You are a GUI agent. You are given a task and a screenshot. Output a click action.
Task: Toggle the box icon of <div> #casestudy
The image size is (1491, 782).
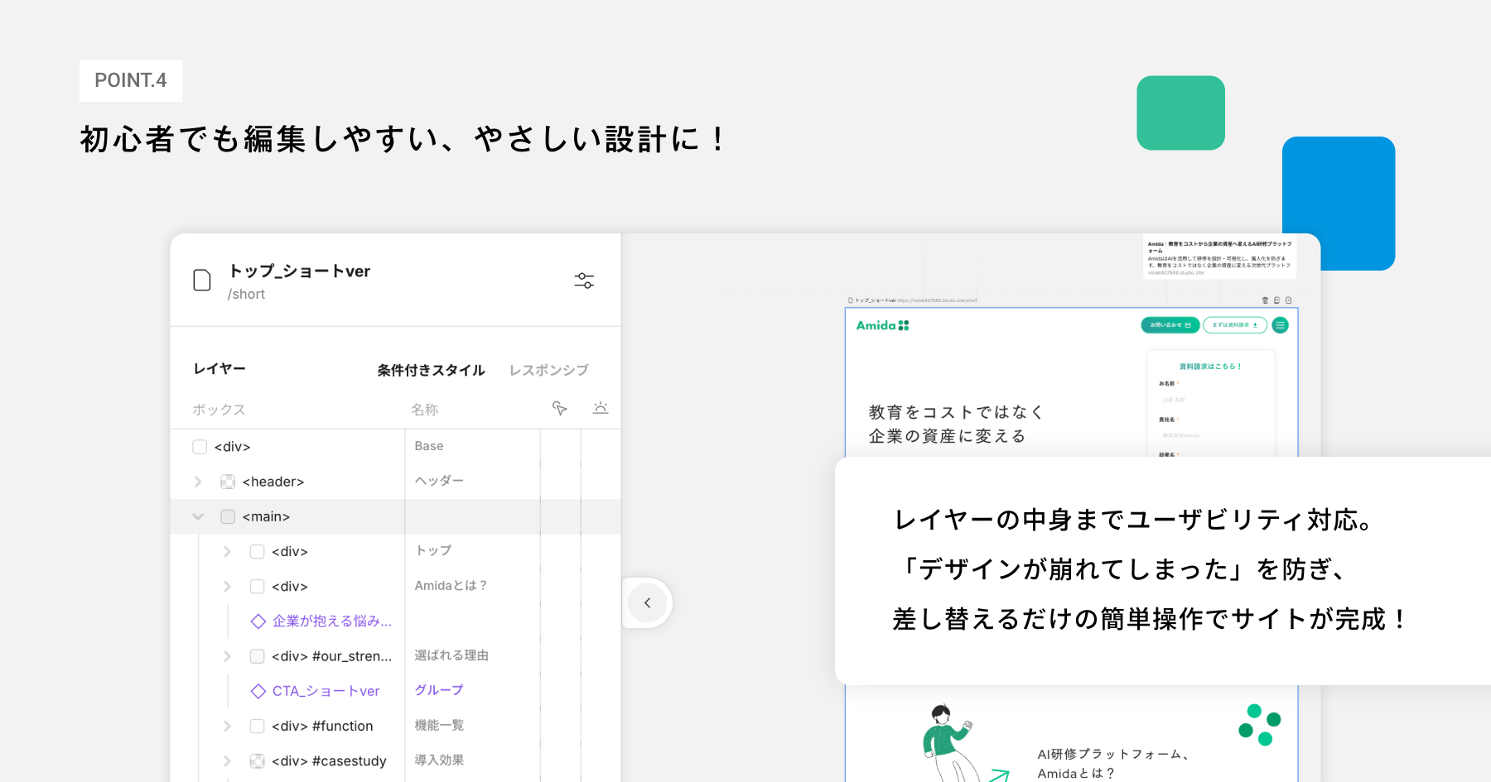[x=257, y=760]
